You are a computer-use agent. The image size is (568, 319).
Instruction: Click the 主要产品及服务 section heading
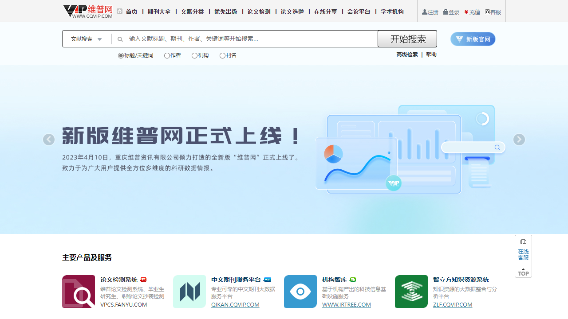click(x=87, y=258)
